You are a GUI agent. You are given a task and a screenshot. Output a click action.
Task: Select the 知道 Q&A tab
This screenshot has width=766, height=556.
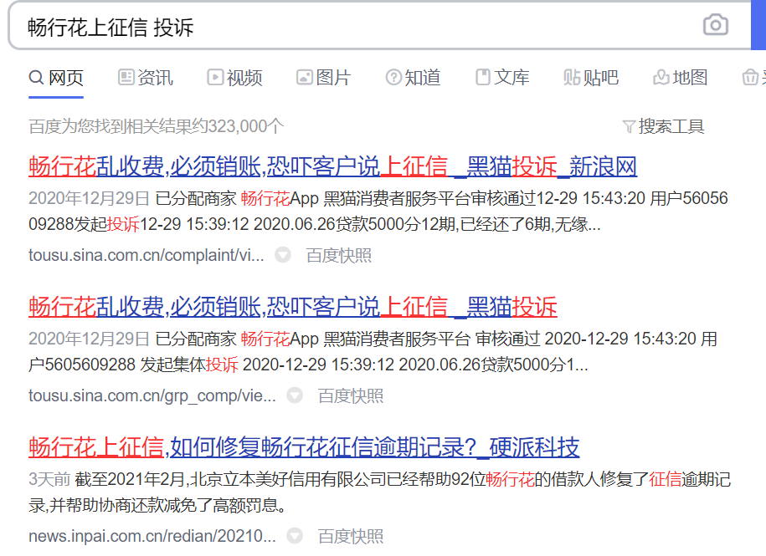413,78
